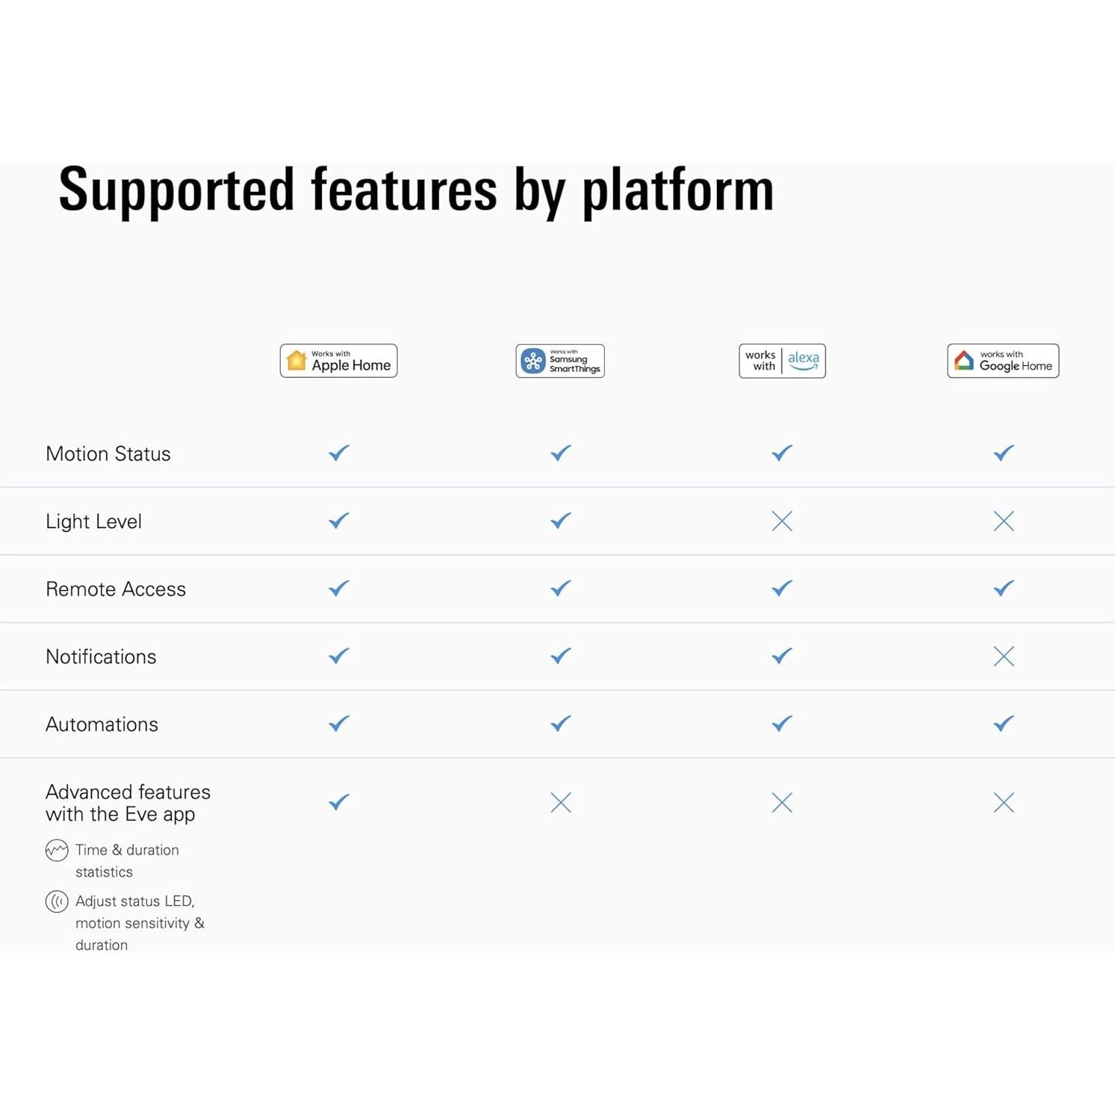This screenshot has height=1115, width=1115.
Task: Click the Notifications row label
Action: (101, 656)
